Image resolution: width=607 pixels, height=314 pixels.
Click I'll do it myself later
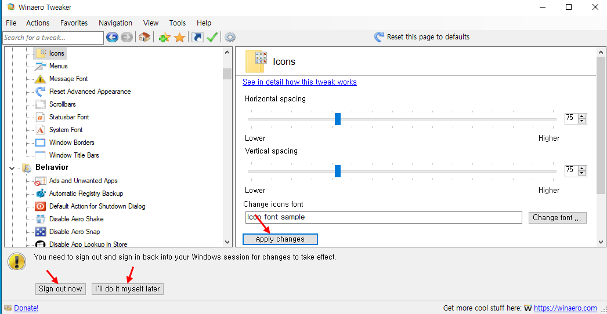pos(127,289)
